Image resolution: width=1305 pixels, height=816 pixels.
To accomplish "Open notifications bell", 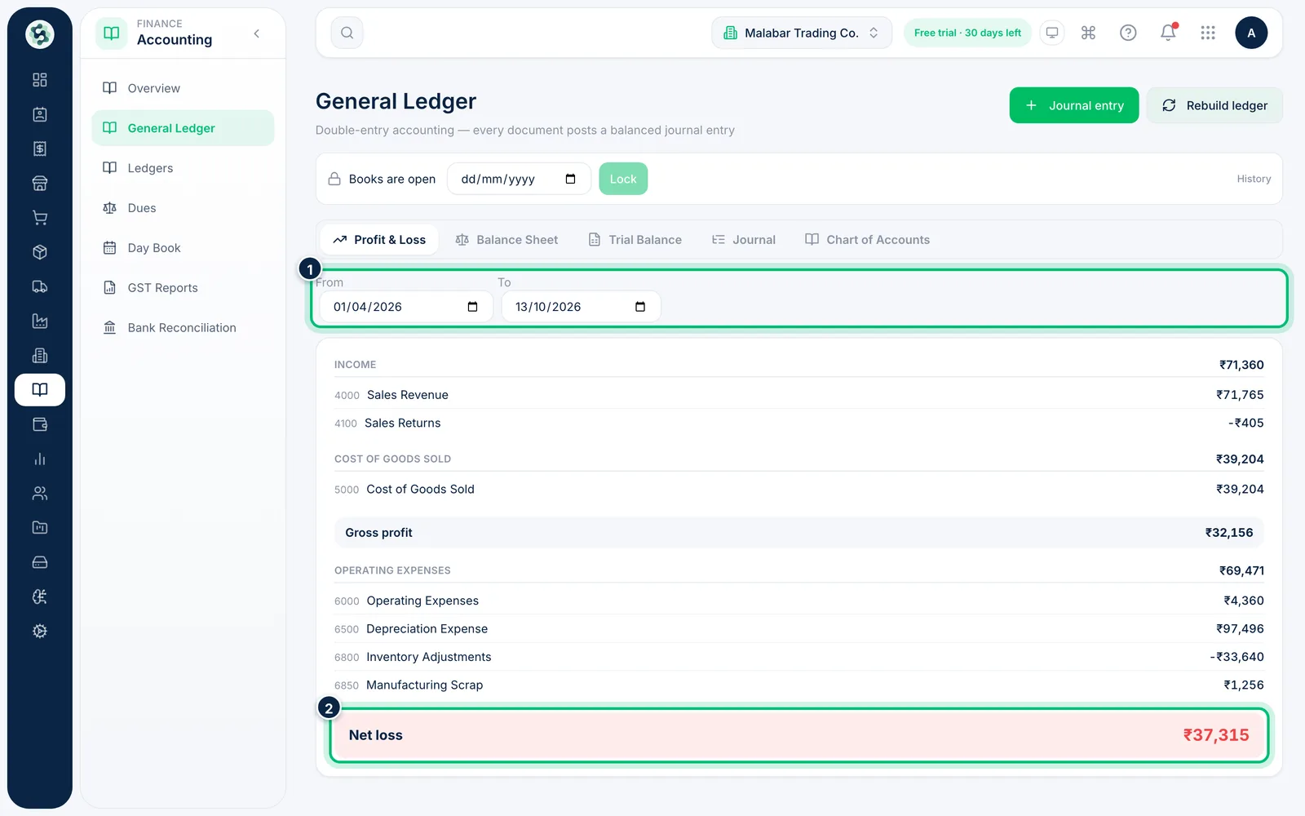I will pyautogui.click(x=1168, y=33).
